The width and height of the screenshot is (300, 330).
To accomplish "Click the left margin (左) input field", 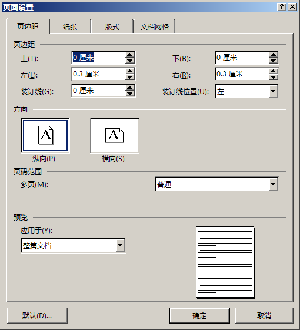I will pyautogui.click(x=98, y=74).
